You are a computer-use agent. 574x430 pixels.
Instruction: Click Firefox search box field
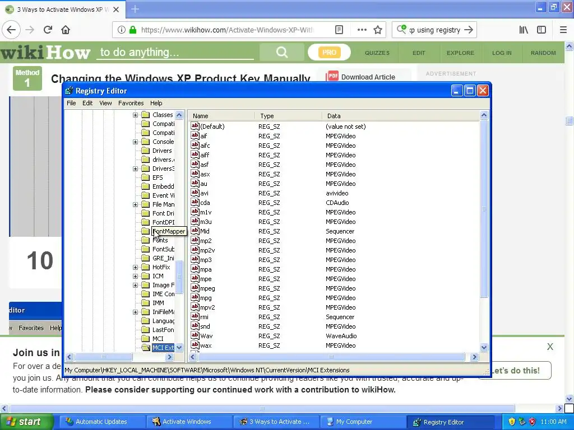pos(434,30)
